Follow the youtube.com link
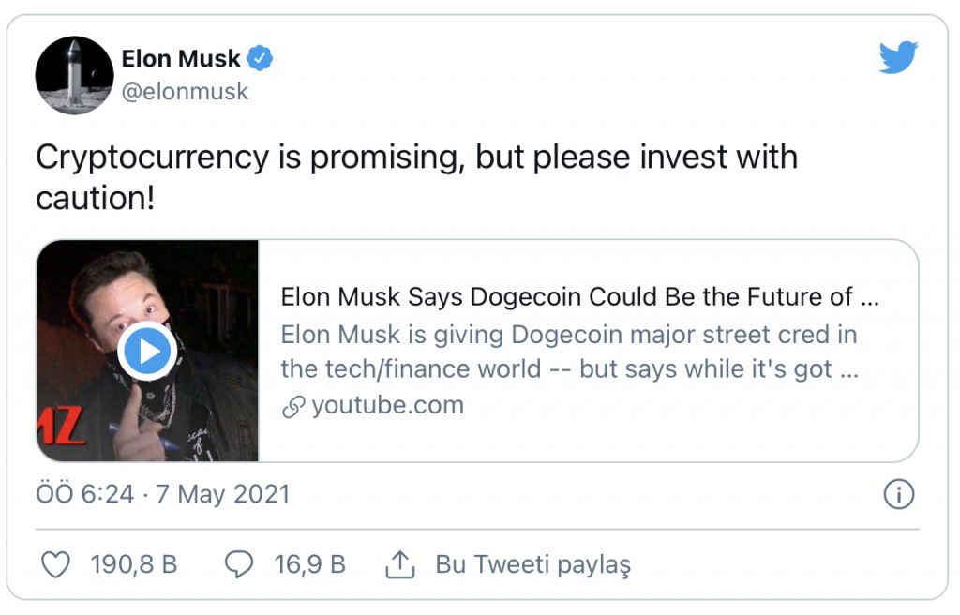This screenshot has height=615, width=960. point(387,405)
